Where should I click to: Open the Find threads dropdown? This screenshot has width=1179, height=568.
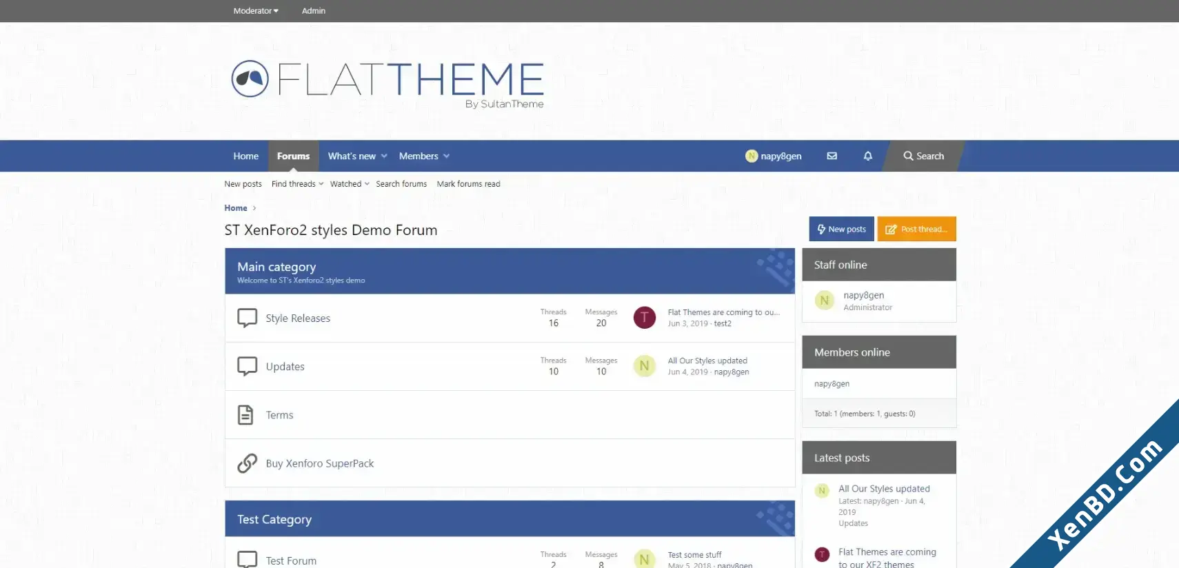pyautogui.click(x=297, y=184)
